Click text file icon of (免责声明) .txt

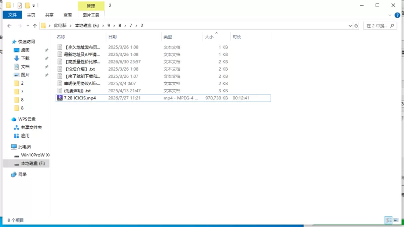[60, 91]
